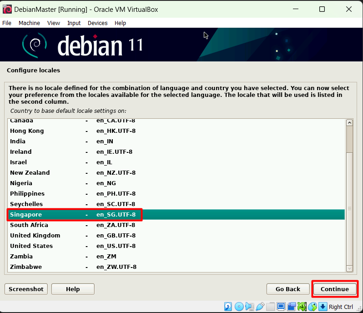Open the Devices menu
Screen dimensions: 363x313
[97, 23]
